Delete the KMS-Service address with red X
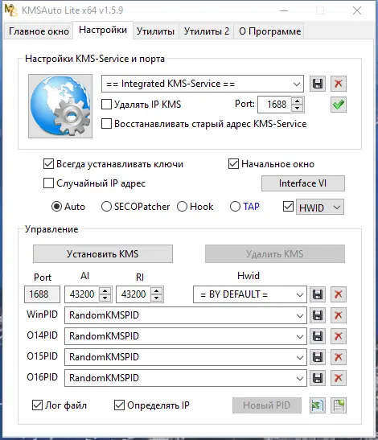This screenshot has height=440, width=378. [x=339, y=84]
